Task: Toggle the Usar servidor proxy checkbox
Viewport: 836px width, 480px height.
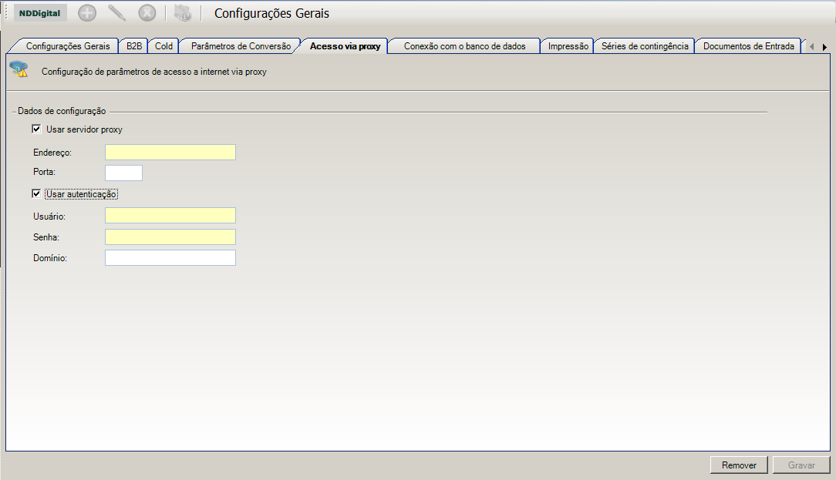Action: point(36,129)
